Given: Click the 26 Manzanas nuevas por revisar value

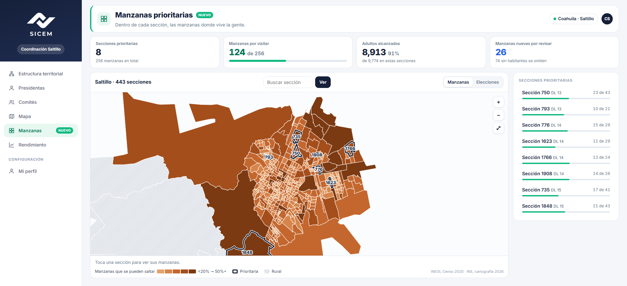Looking at the screenshot, I should 501,52.
